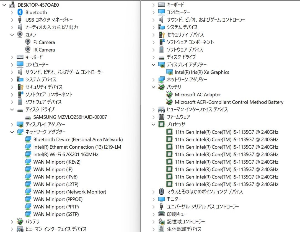Click the 印刷キュー printer icon
This screenshot has height=232, width=300.
(161, 214)
